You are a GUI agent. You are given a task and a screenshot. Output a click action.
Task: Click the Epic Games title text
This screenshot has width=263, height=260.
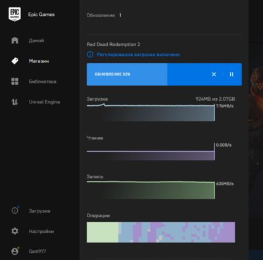click(41, 14)
